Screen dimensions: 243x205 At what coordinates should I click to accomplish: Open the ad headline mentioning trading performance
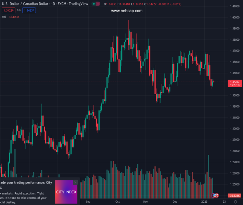[x=26, y=185]
